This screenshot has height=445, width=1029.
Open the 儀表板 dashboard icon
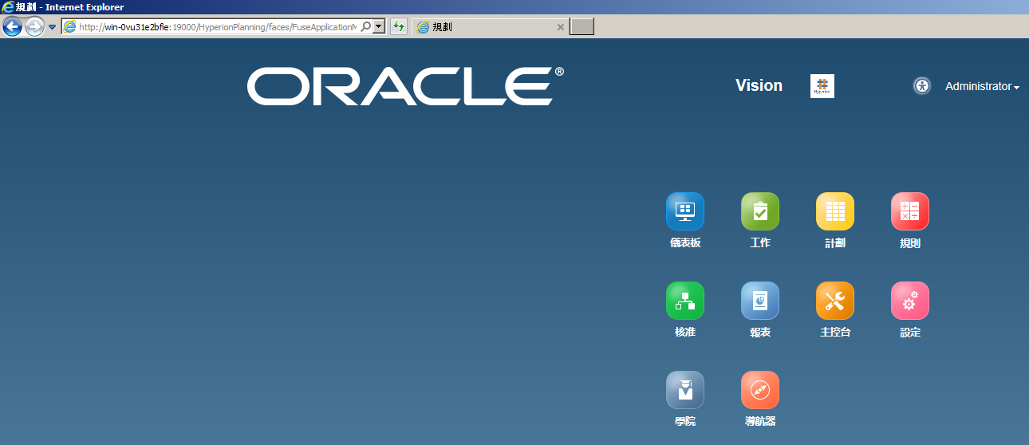tap(685, 211)
